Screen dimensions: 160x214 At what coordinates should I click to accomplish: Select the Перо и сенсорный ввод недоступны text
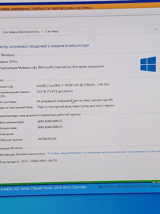tap(76, 106)
